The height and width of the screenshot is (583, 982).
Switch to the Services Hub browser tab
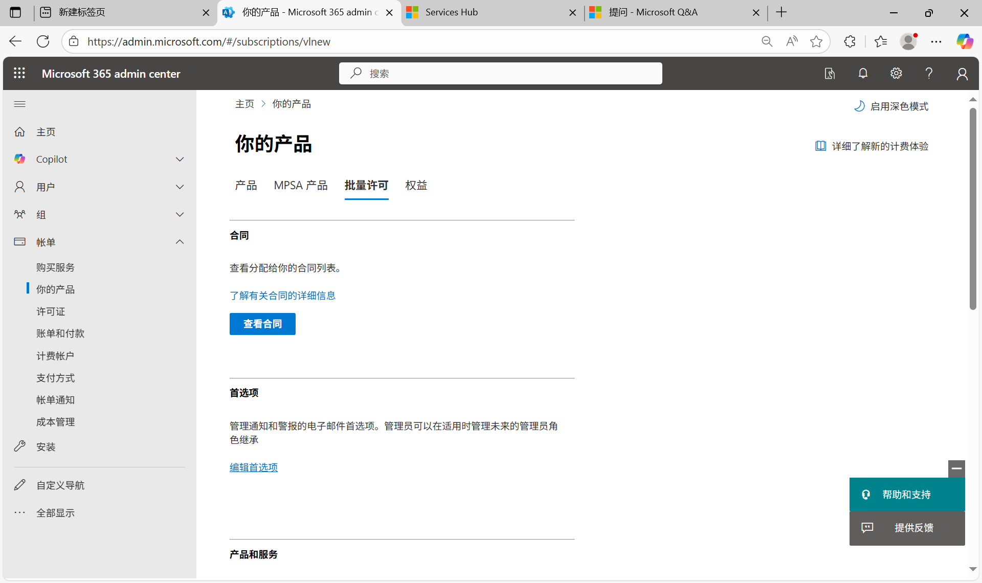[492, 13]
